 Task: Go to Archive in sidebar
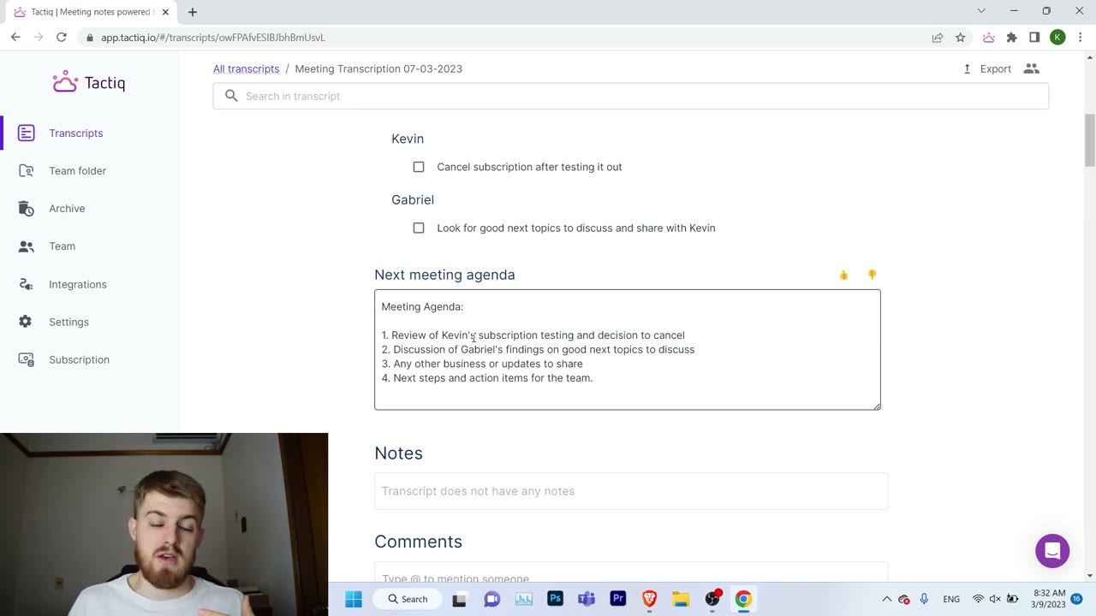click(x=67, y=209)
